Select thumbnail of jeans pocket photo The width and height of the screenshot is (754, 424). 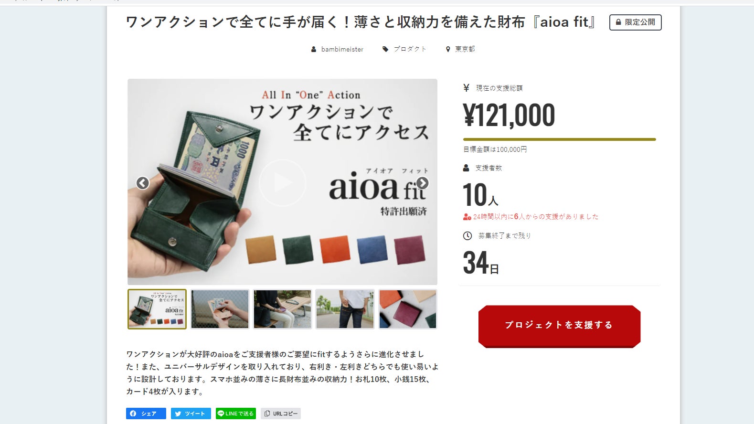(x=345, y=309)
